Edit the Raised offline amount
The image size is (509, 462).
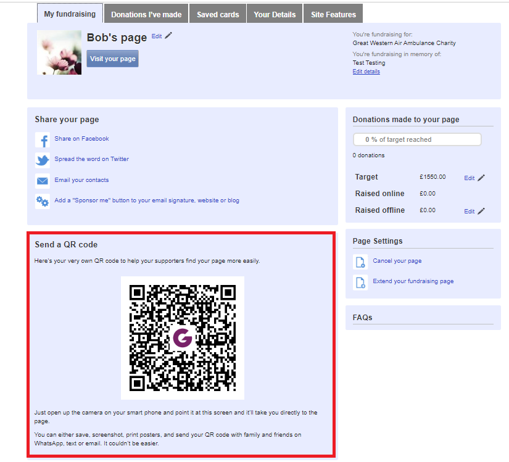tap(469, 212)
